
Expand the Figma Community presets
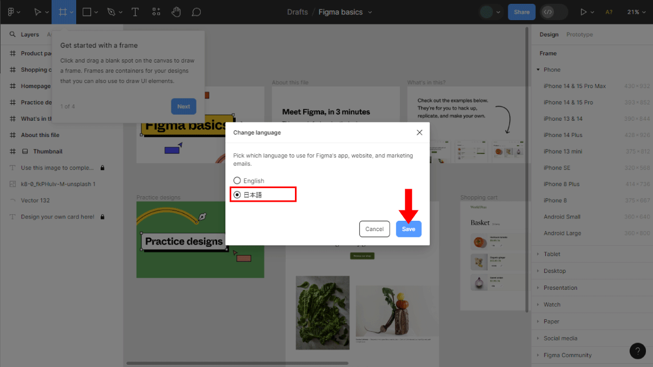click(x=538, y=355)
